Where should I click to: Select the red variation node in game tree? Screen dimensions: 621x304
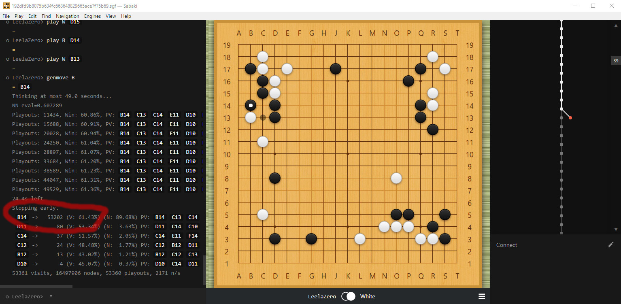570,118
